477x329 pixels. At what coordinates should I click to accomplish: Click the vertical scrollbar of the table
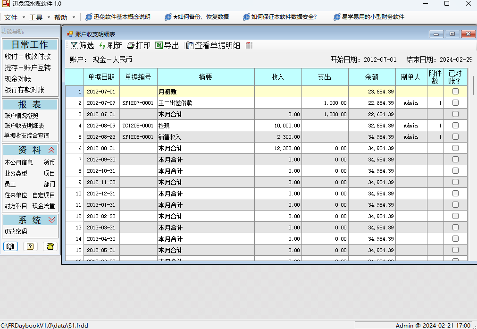pos(472,165)
